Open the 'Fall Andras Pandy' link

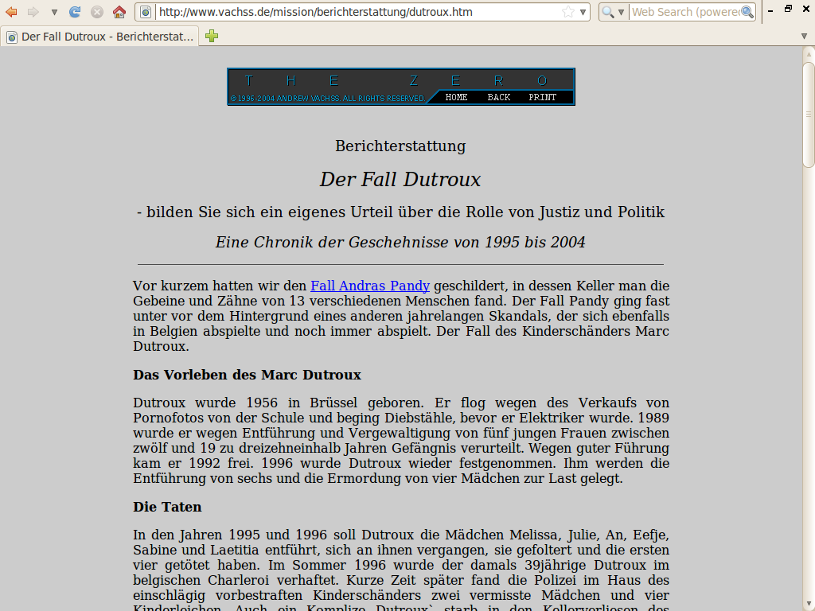pyautogui.click(x=370, y=286)
